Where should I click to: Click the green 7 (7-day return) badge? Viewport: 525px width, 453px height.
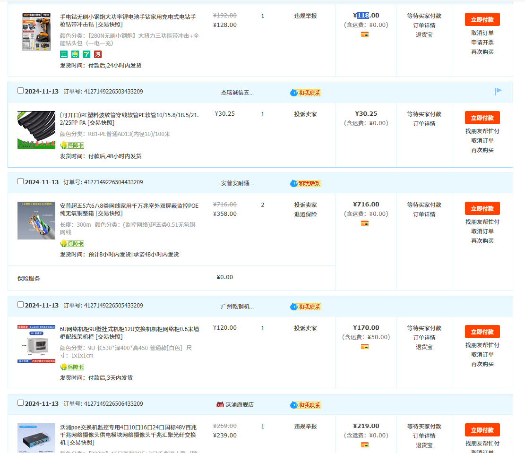86,54
